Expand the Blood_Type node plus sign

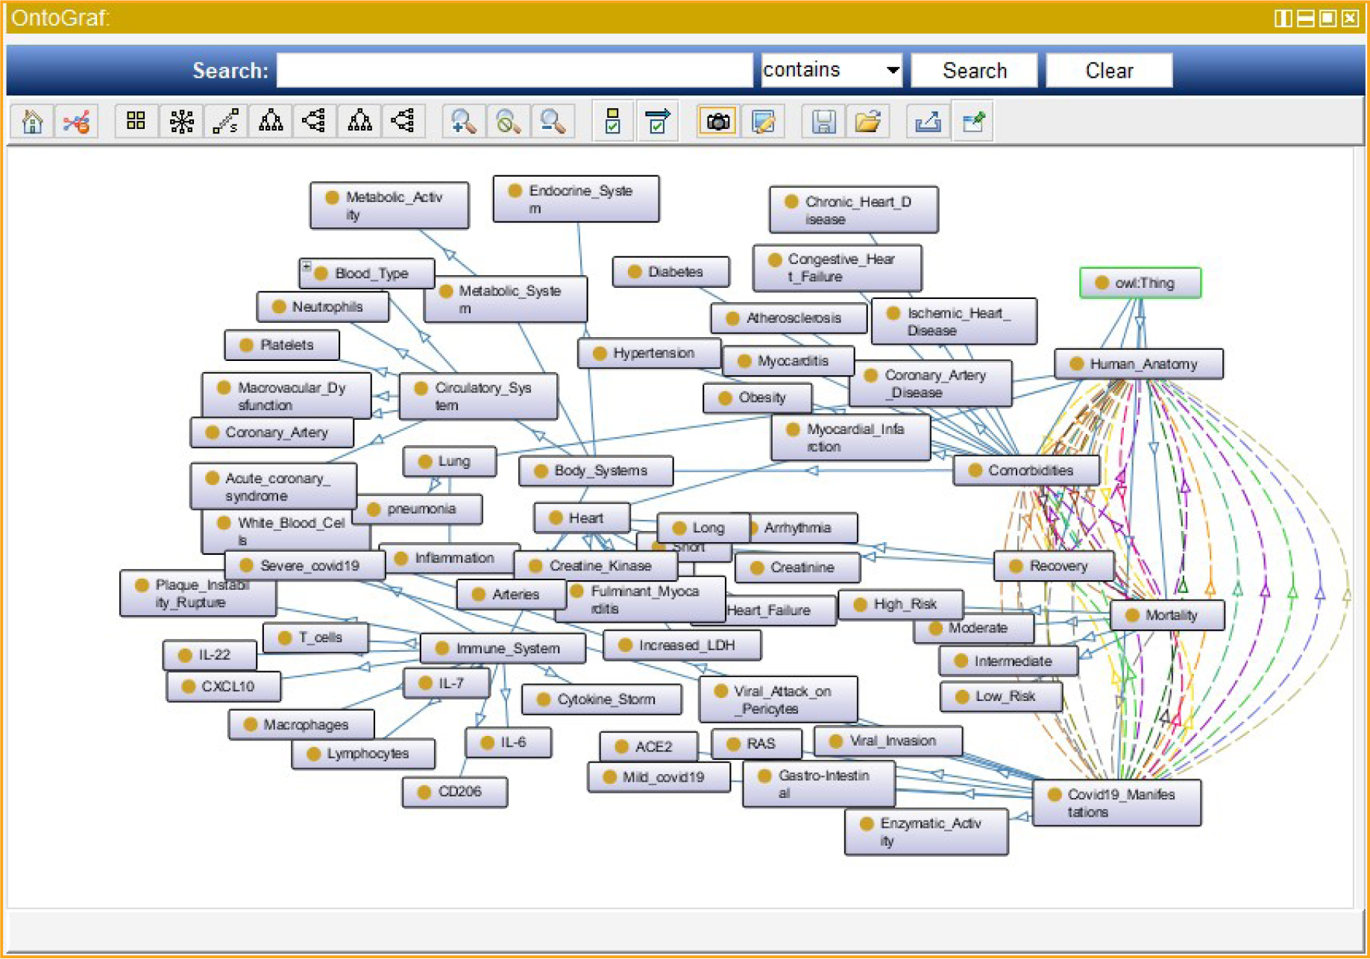[307, 265]
